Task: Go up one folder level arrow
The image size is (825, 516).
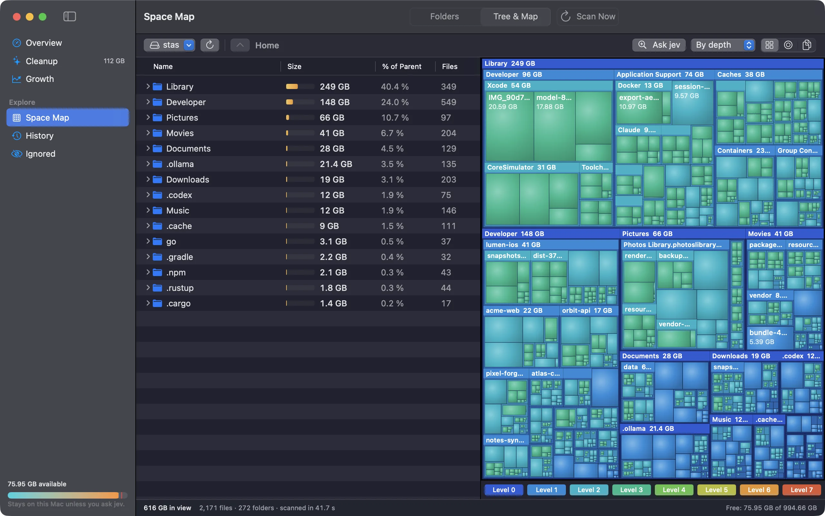Action: coord(240,45)
